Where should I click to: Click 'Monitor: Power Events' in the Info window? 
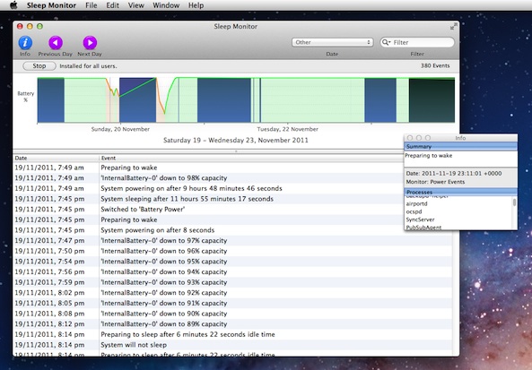point(435,182)
